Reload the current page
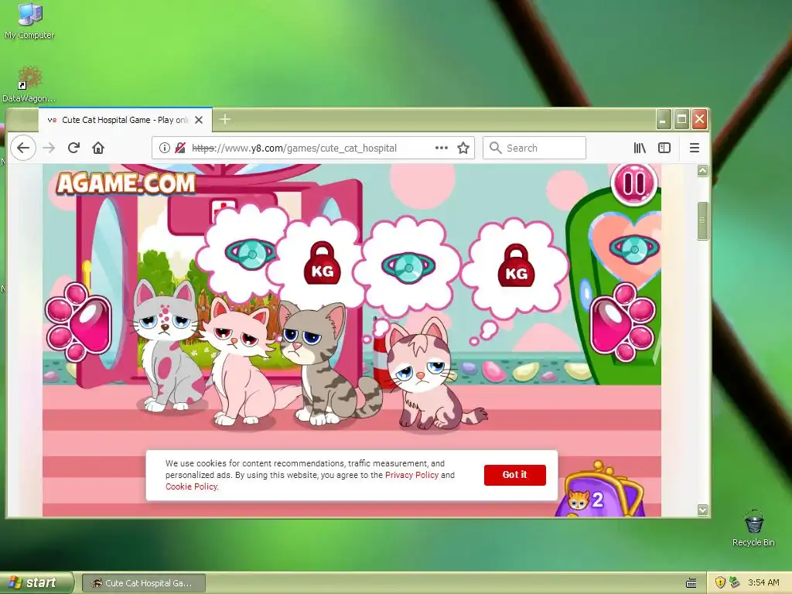The width and height of the screenshot is (792, 594). click(x=73, y=148)
